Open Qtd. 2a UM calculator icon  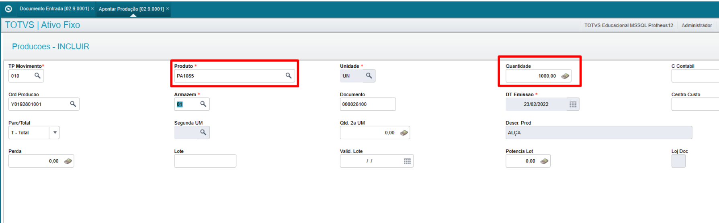point(404,133)
